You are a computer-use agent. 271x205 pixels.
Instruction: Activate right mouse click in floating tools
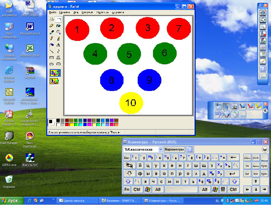pos(234,114)
